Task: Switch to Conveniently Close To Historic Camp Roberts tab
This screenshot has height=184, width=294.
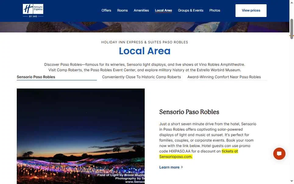Action: tap(142, 77)
